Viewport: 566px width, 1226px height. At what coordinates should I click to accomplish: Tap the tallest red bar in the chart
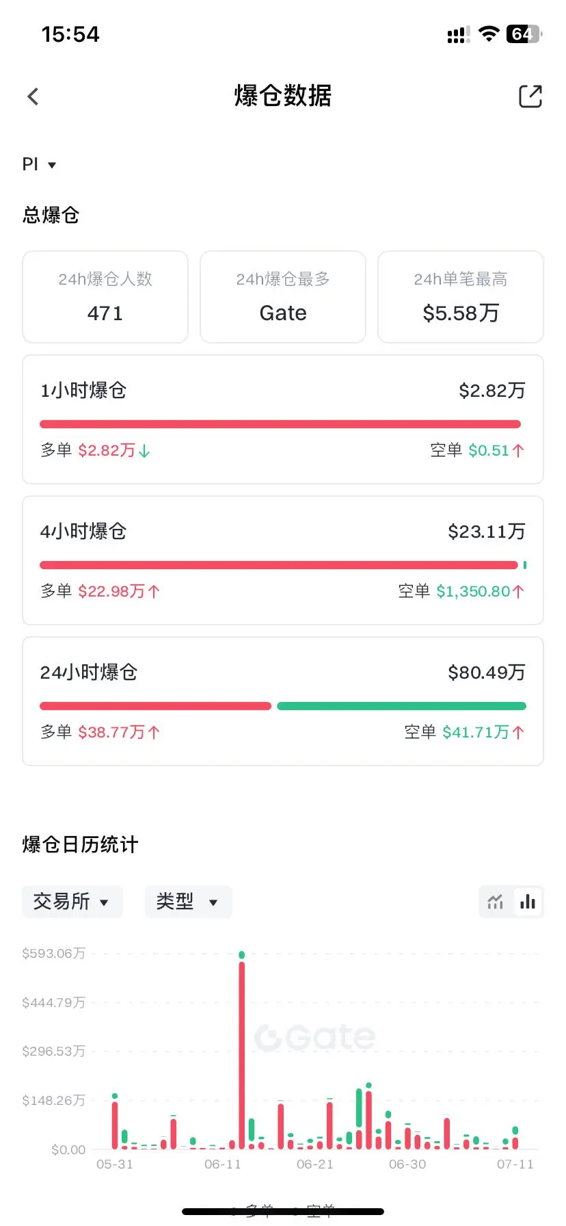242,1055
